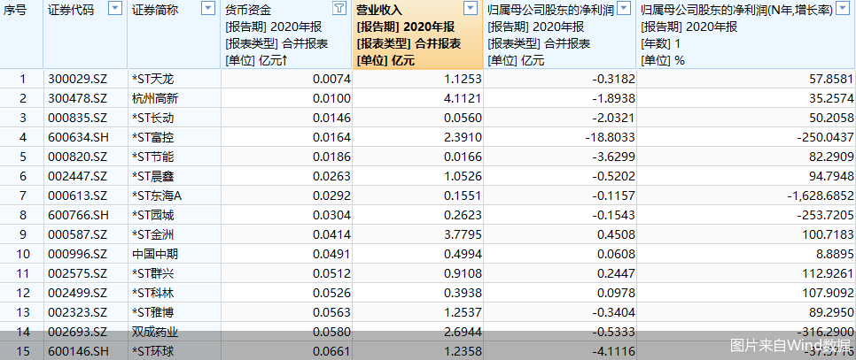The height and width of the screenshot is (360, 856).
Task: Select 营业收入 value 4.1121
Action: click(x=463, y=99)
